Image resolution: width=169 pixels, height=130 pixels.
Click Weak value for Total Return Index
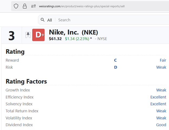(161, 111)
